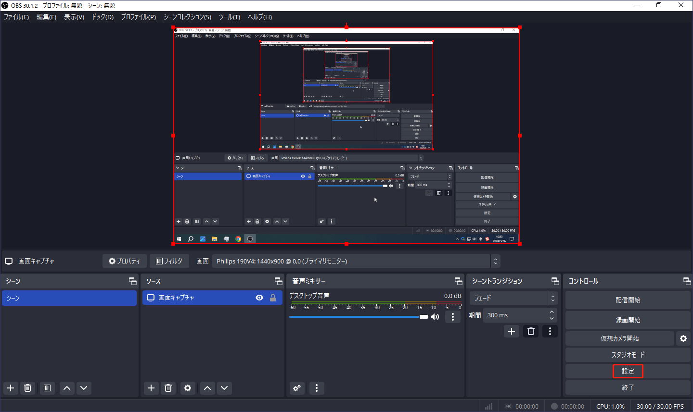Open advanced audio properties gears icon
Image resolution: width=693 pixels, height=412 pixels.
pyautogui.click(x=297, y=388)
